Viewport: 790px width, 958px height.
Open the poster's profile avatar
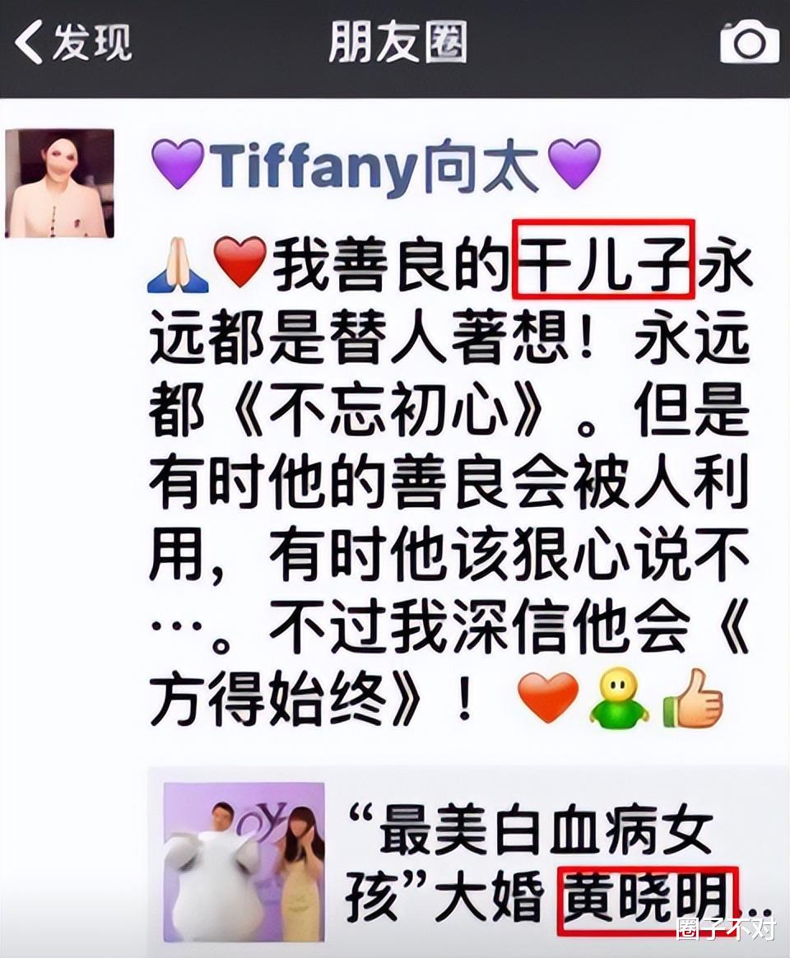point(59,184)
